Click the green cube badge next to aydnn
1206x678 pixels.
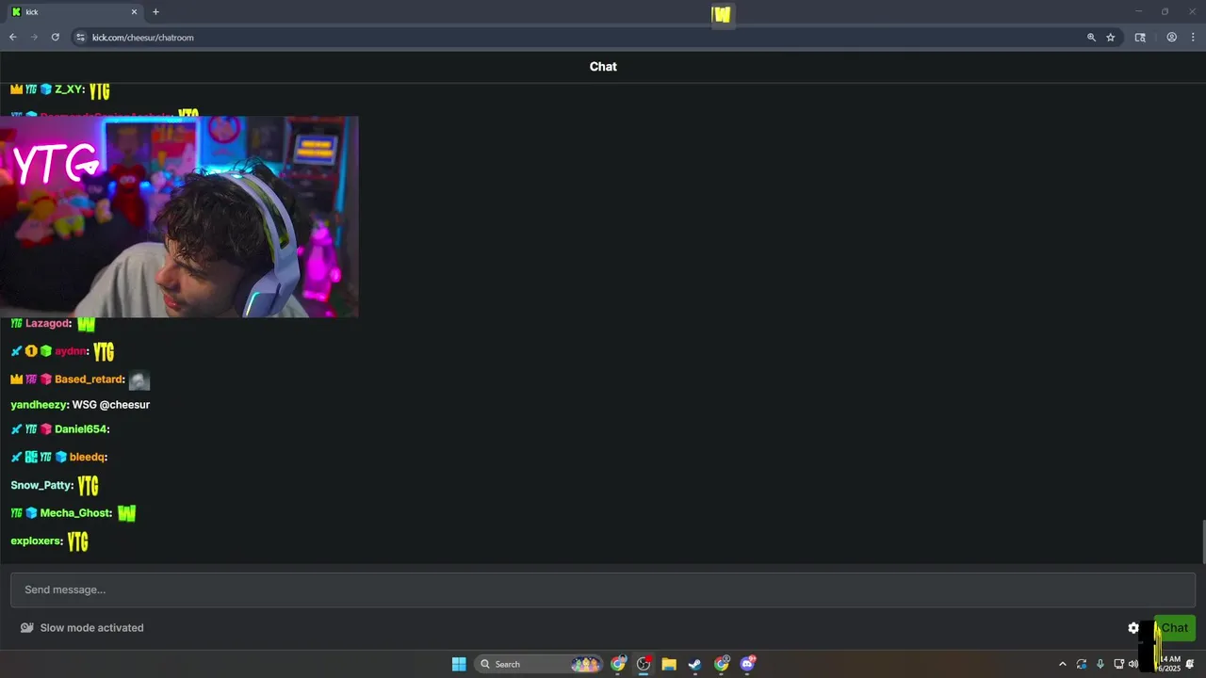[45, 351]
